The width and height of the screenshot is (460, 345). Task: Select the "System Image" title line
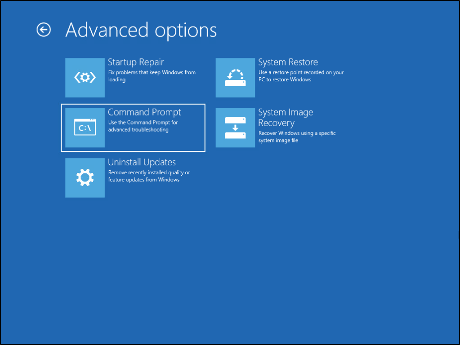coord(286,112)
